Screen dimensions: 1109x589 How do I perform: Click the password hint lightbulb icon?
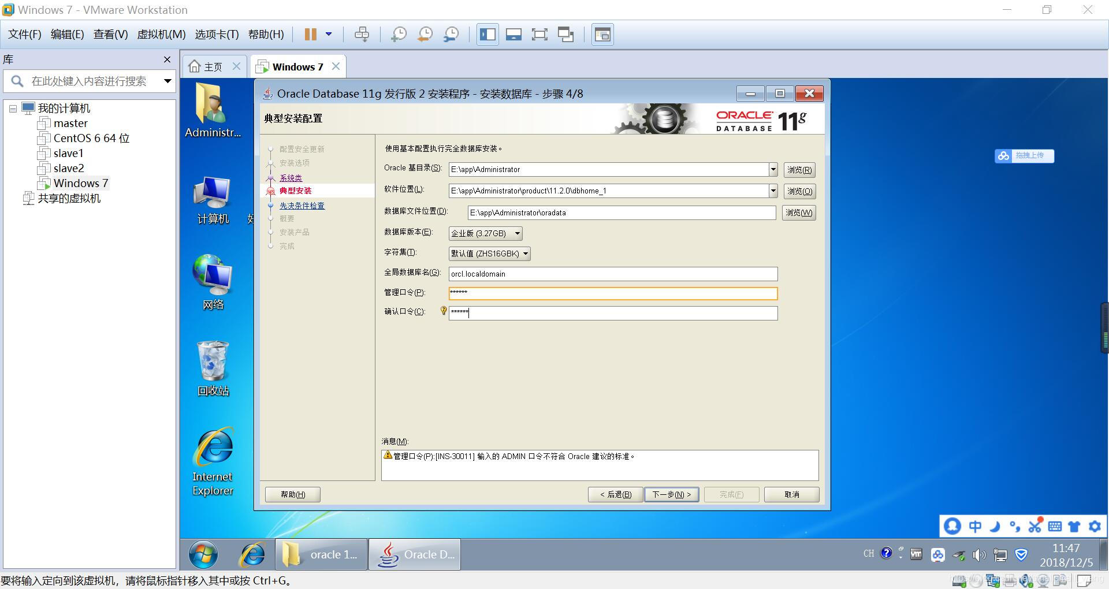[x=443, y=311]
